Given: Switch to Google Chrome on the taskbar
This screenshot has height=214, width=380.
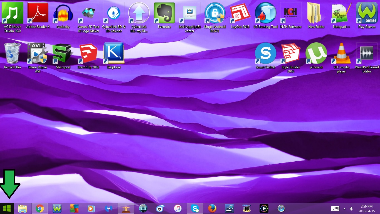Looking at the screenshot, I should pos(40,208).
